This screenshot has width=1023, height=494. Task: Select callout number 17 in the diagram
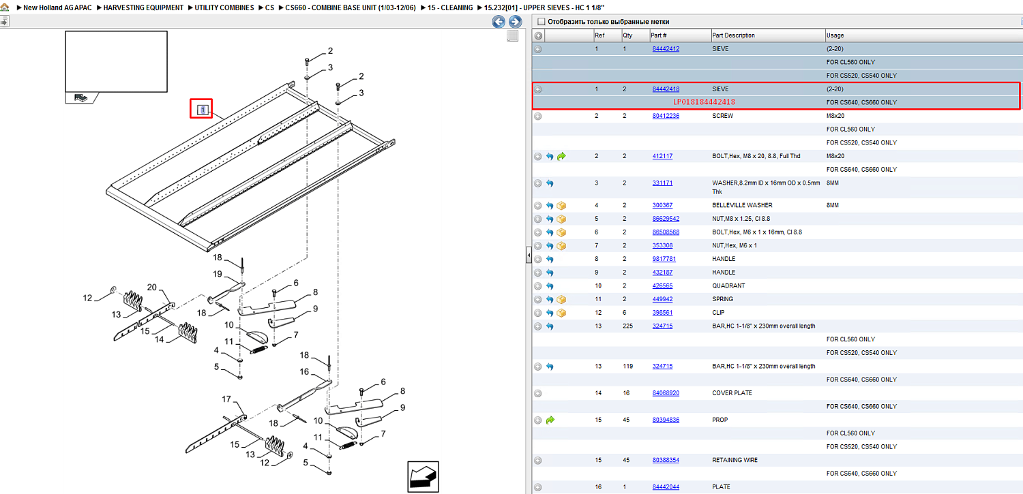click(227, 399)
